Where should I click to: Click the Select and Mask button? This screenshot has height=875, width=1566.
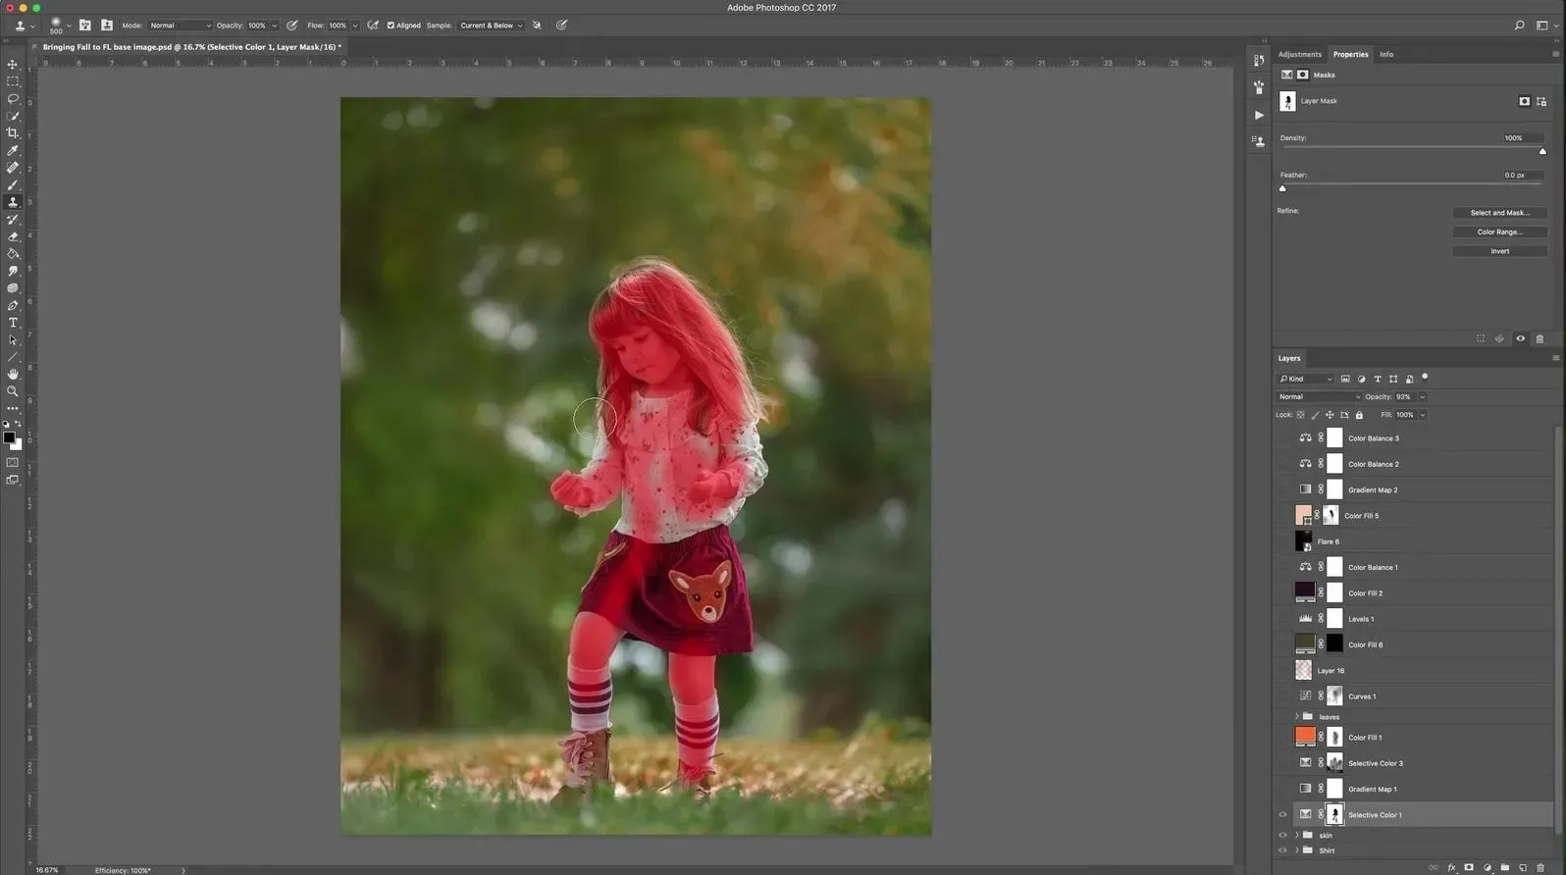1498,213
